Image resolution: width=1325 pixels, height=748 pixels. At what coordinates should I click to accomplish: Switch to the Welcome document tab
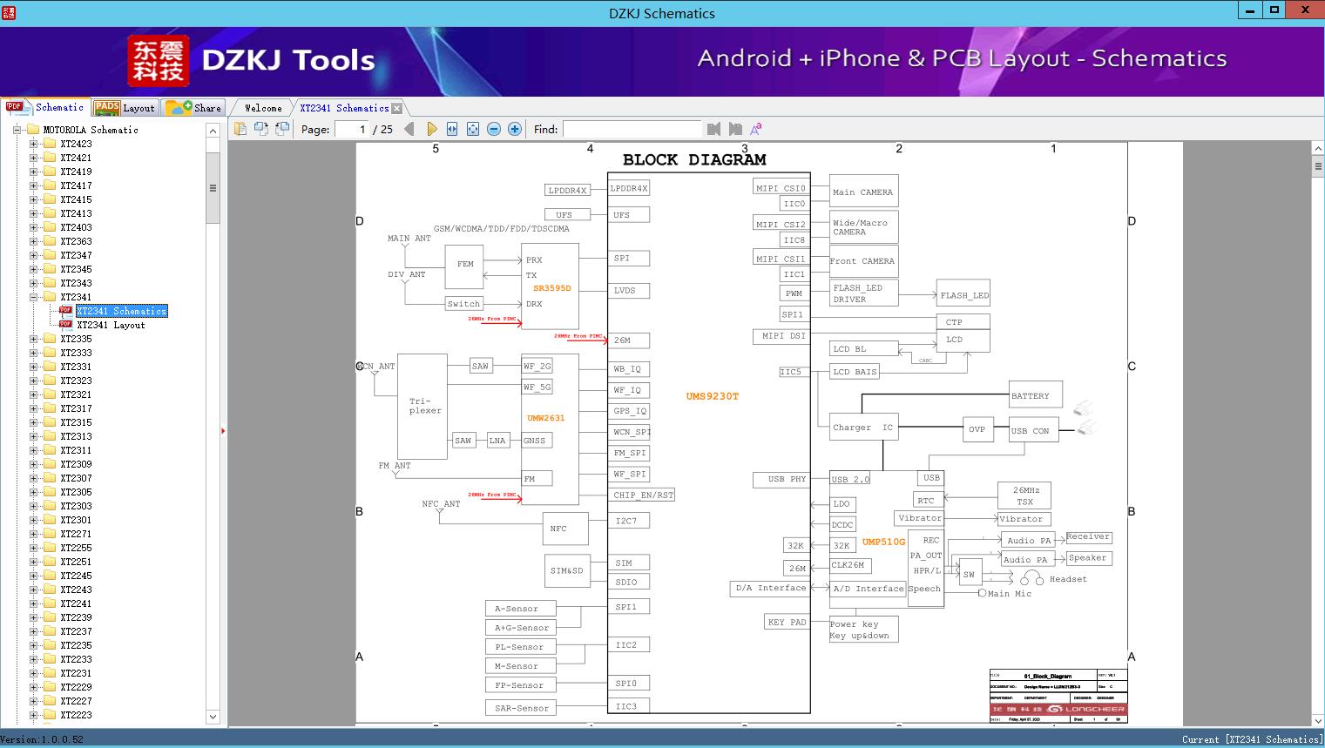coord(263,108)
